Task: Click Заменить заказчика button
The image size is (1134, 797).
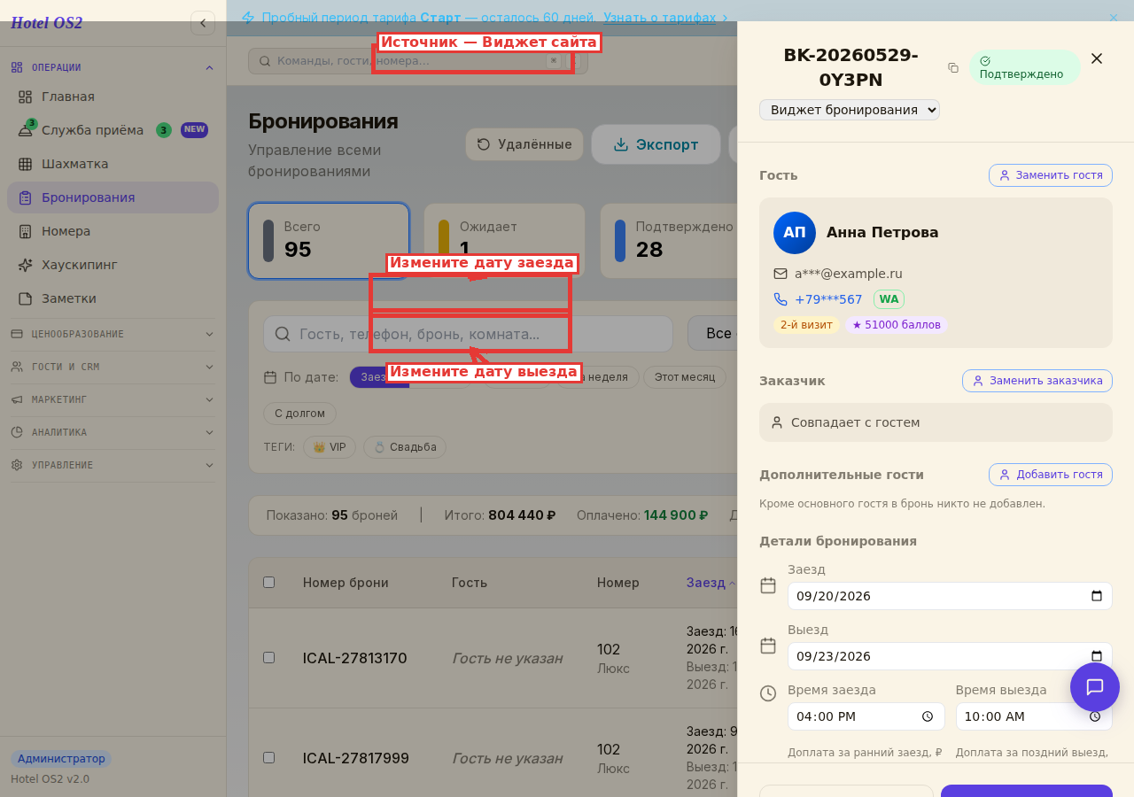Action: (1037, 381)
